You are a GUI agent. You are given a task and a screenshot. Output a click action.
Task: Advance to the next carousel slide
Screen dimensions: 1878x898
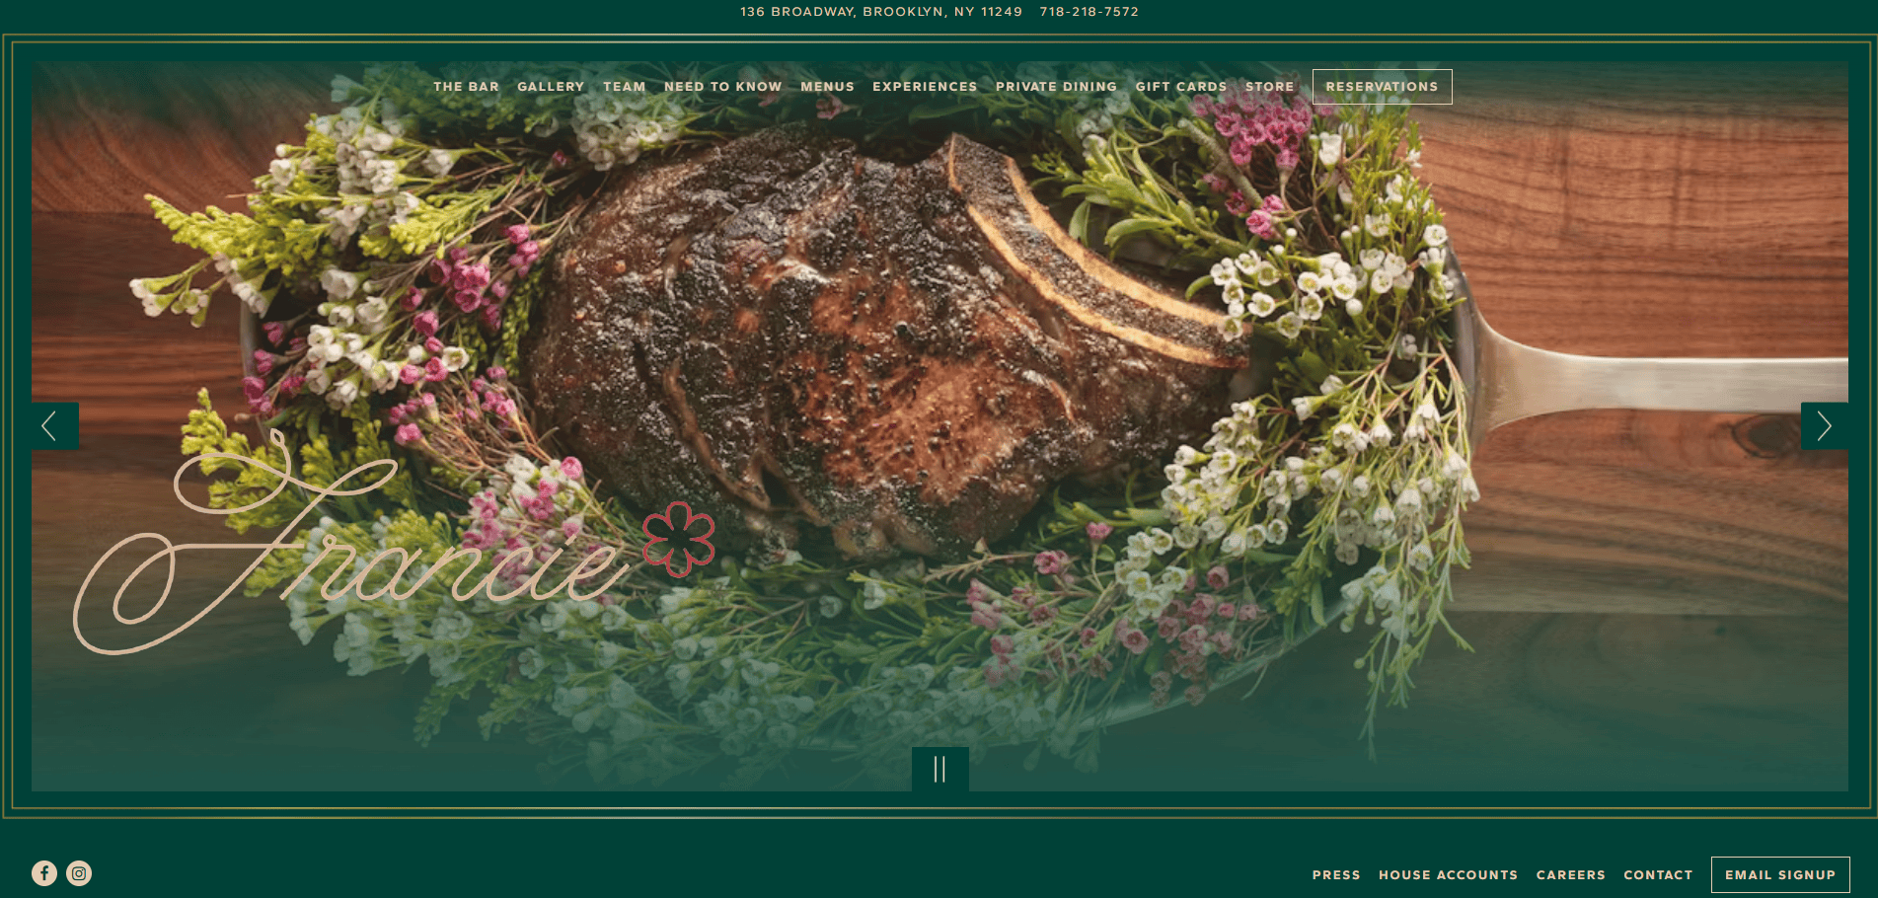pos(1824,425)
